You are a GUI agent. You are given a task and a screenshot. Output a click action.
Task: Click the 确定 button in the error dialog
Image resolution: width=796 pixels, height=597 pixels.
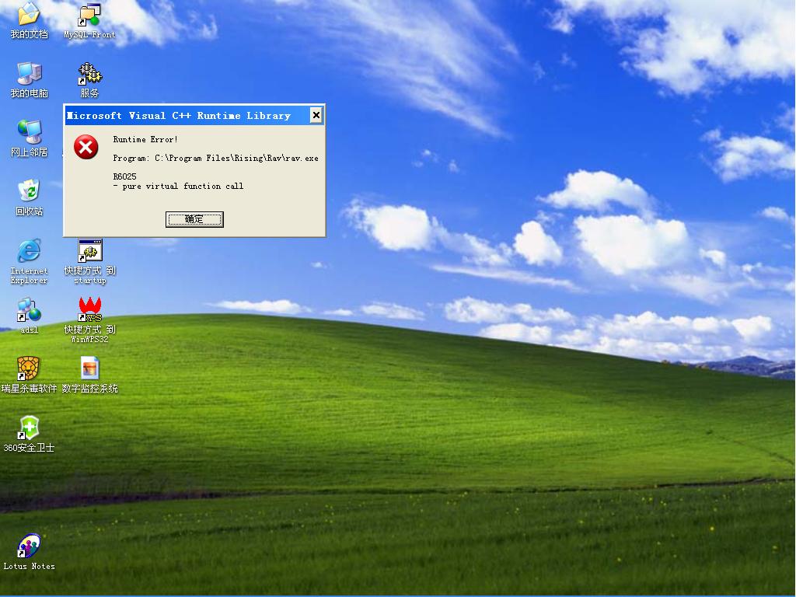(194, 219)
